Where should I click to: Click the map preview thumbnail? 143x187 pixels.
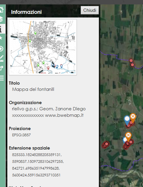[43, 47]
